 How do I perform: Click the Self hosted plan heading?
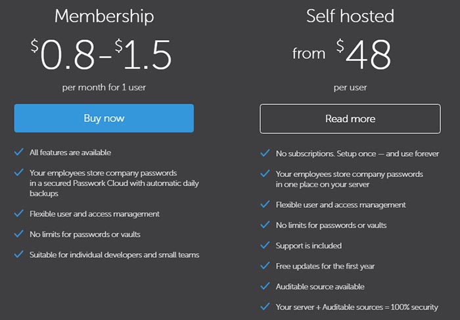pyautogui.click(x=350, y=16)
